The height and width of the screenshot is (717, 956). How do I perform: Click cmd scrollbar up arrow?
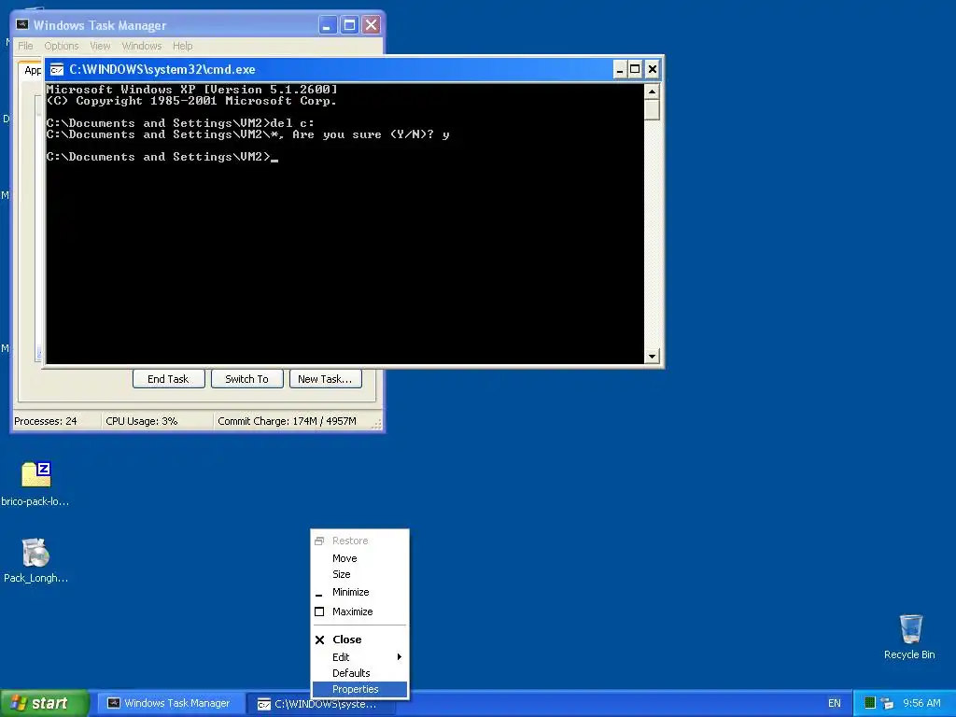coord(652,92)
